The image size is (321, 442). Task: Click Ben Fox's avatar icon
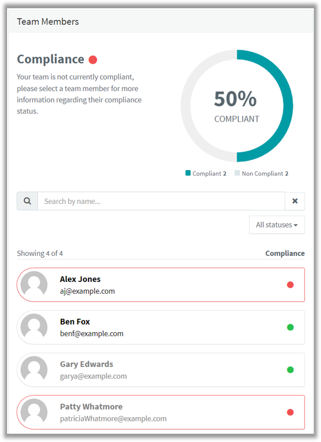click(34, 327)
